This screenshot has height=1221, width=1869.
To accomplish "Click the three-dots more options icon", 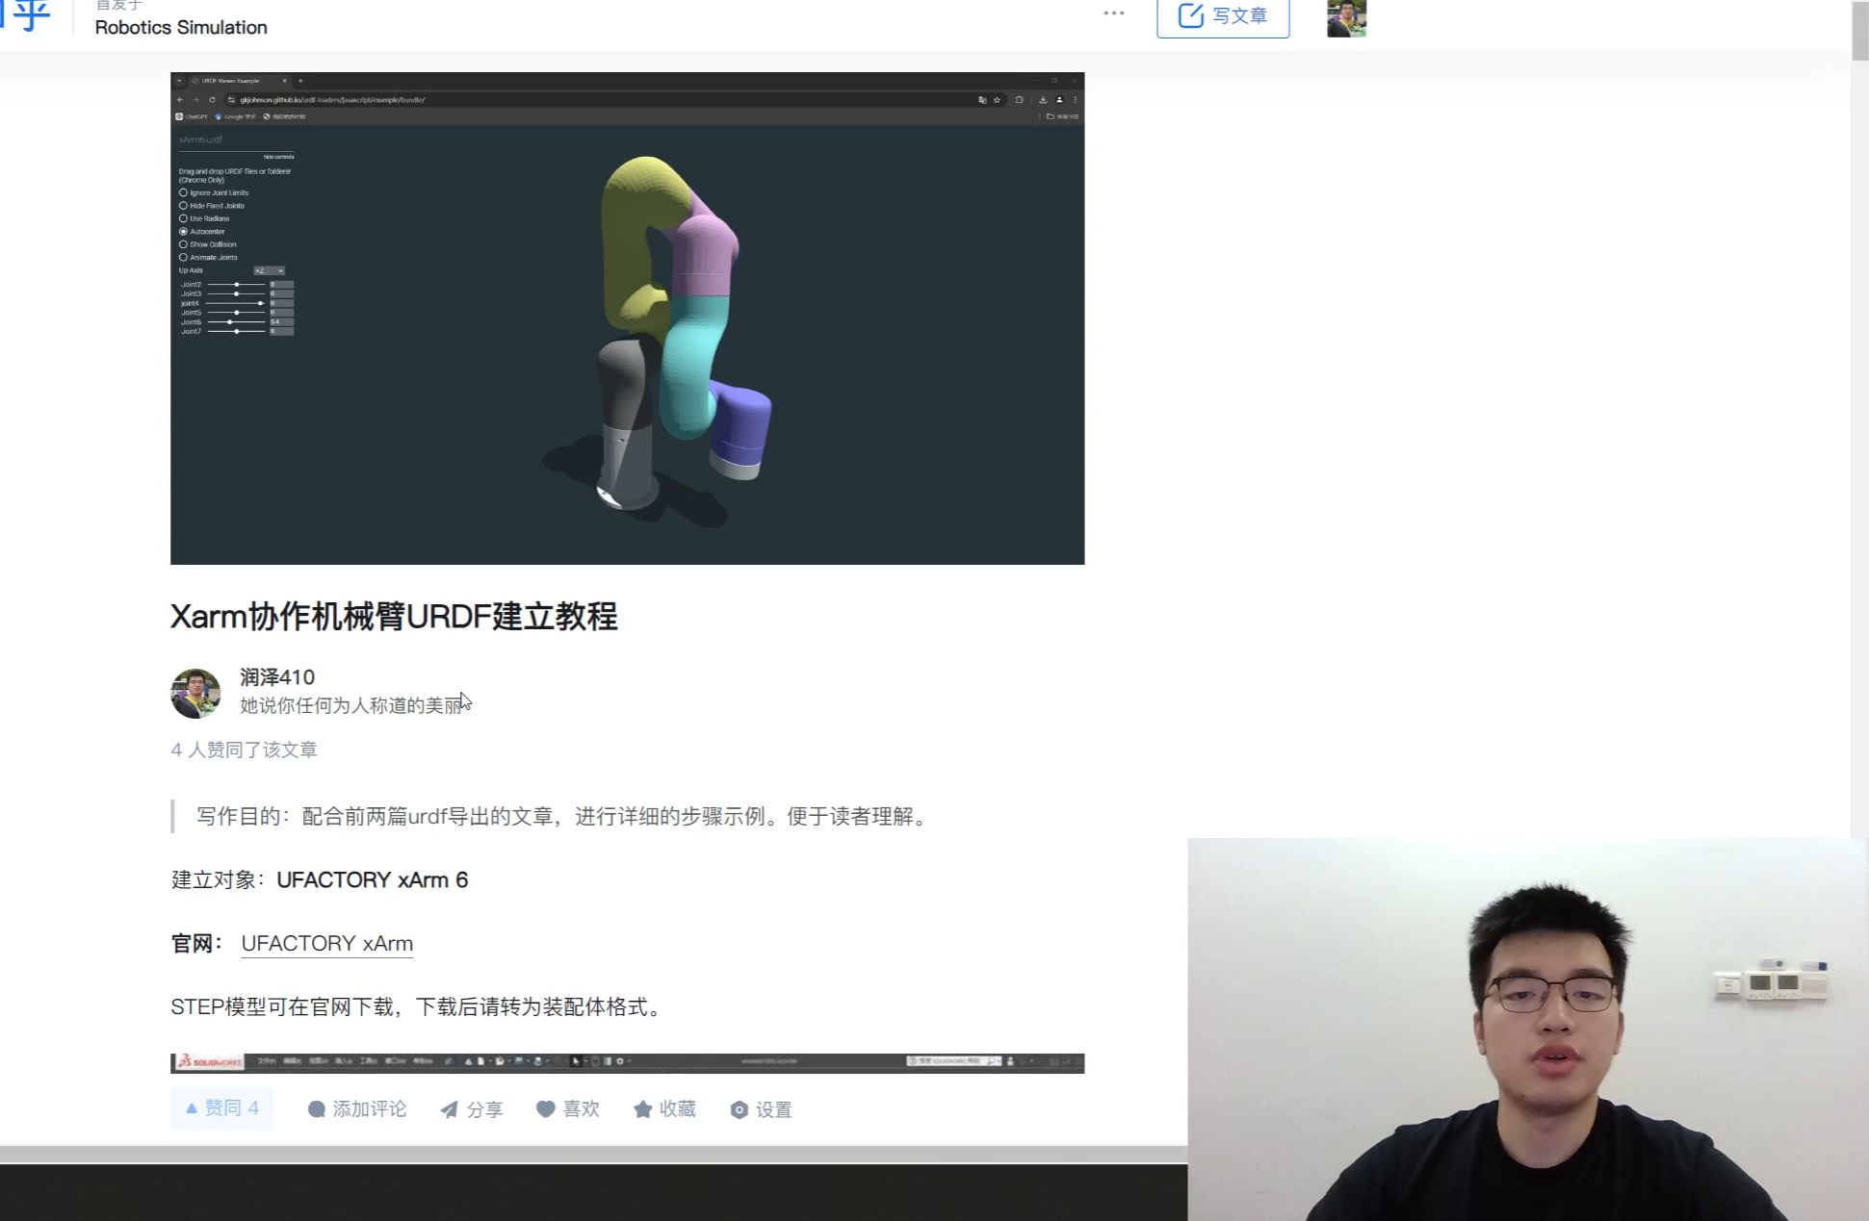I will pos(1113,13).
